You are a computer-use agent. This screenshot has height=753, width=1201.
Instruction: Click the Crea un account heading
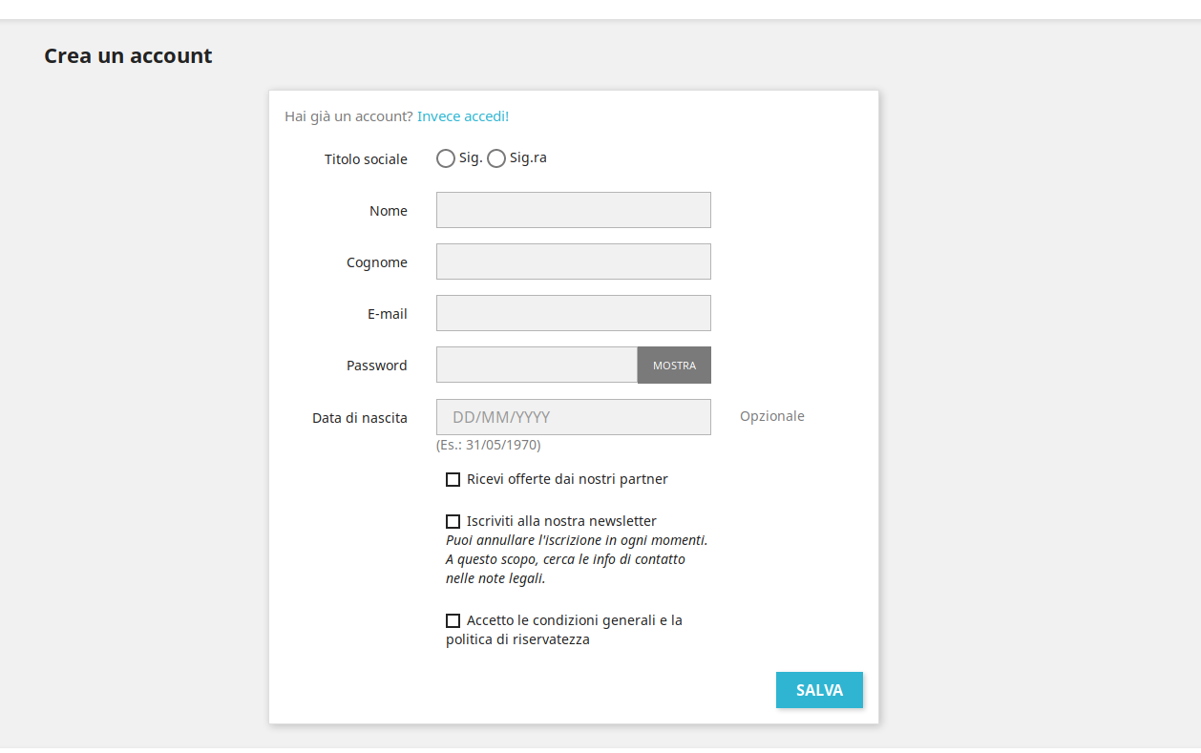tap(128, 55)
